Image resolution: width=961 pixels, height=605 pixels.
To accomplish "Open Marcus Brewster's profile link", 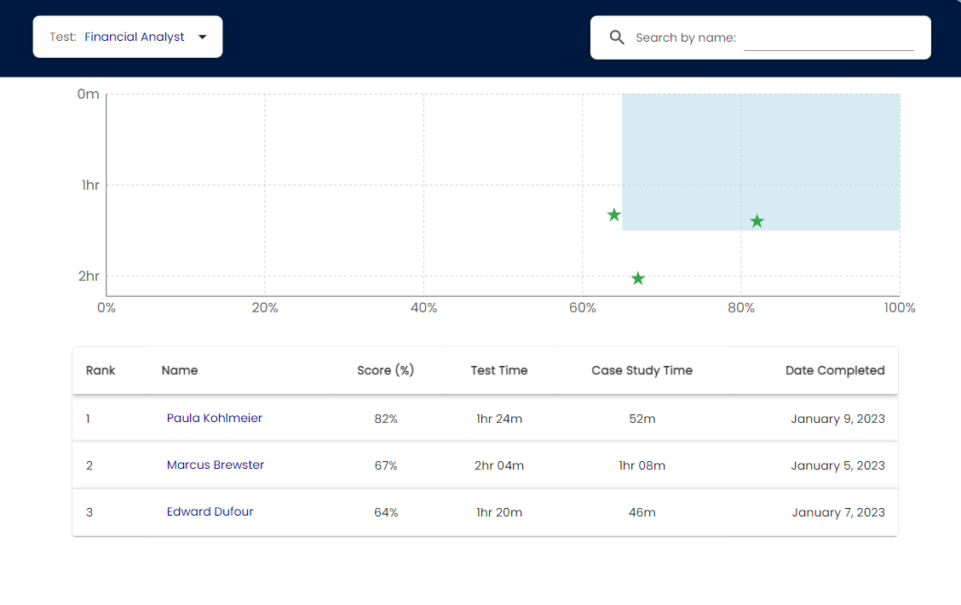I will pyautogui.click(x=216, y=465).
